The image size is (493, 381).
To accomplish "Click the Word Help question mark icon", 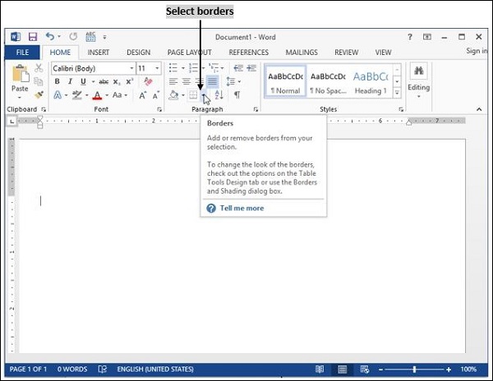I will tap(410, 37).
